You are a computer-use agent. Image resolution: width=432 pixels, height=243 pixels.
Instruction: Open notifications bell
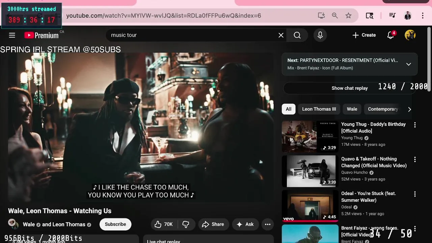(391, 35)
